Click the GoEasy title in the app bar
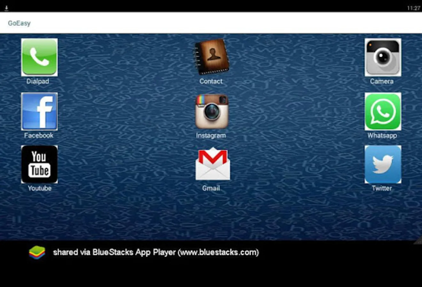This screenshot has height=287, width=422. point(19,23)
